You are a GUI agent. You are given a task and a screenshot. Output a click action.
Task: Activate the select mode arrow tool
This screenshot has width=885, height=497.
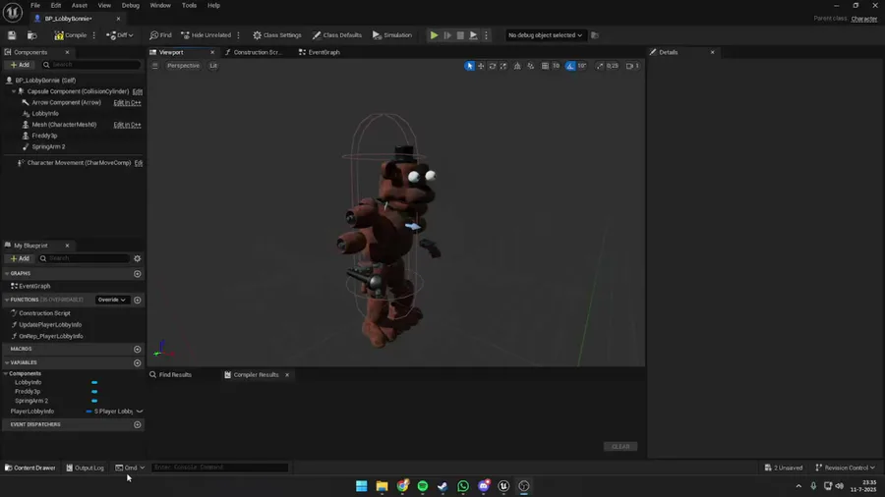[470, 66]
